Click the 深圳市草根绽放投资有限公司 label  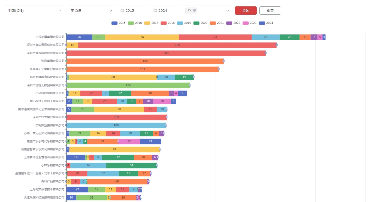(x=46, y=53)
